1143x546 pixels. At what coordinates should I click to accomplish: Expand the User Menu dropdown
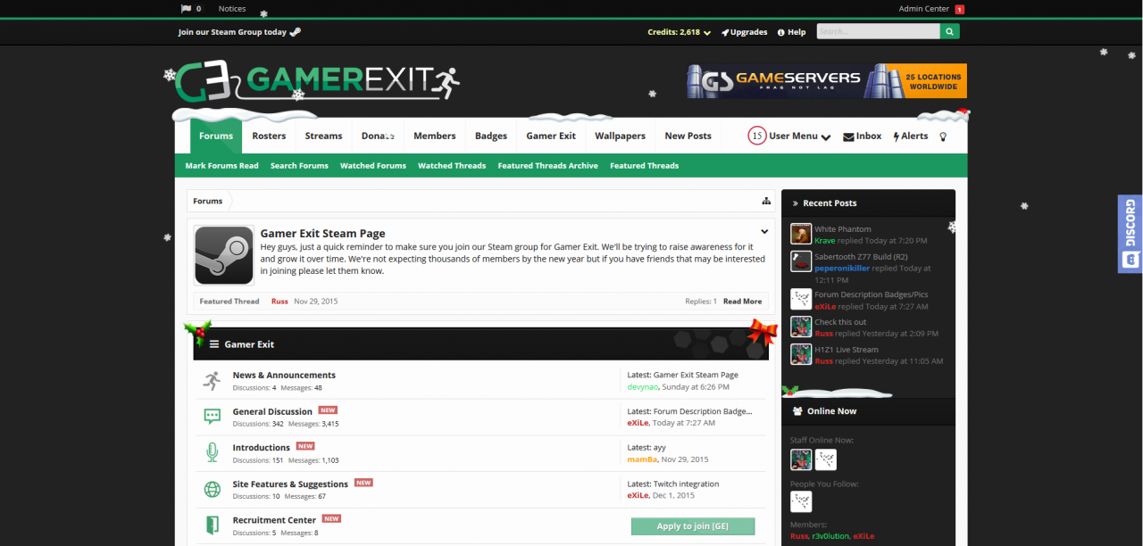point(799,136)
